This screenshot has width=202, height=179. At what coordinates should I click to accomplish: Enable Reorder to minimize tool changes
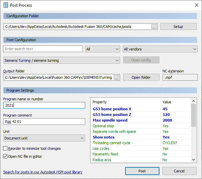click(x=5, y=148)
